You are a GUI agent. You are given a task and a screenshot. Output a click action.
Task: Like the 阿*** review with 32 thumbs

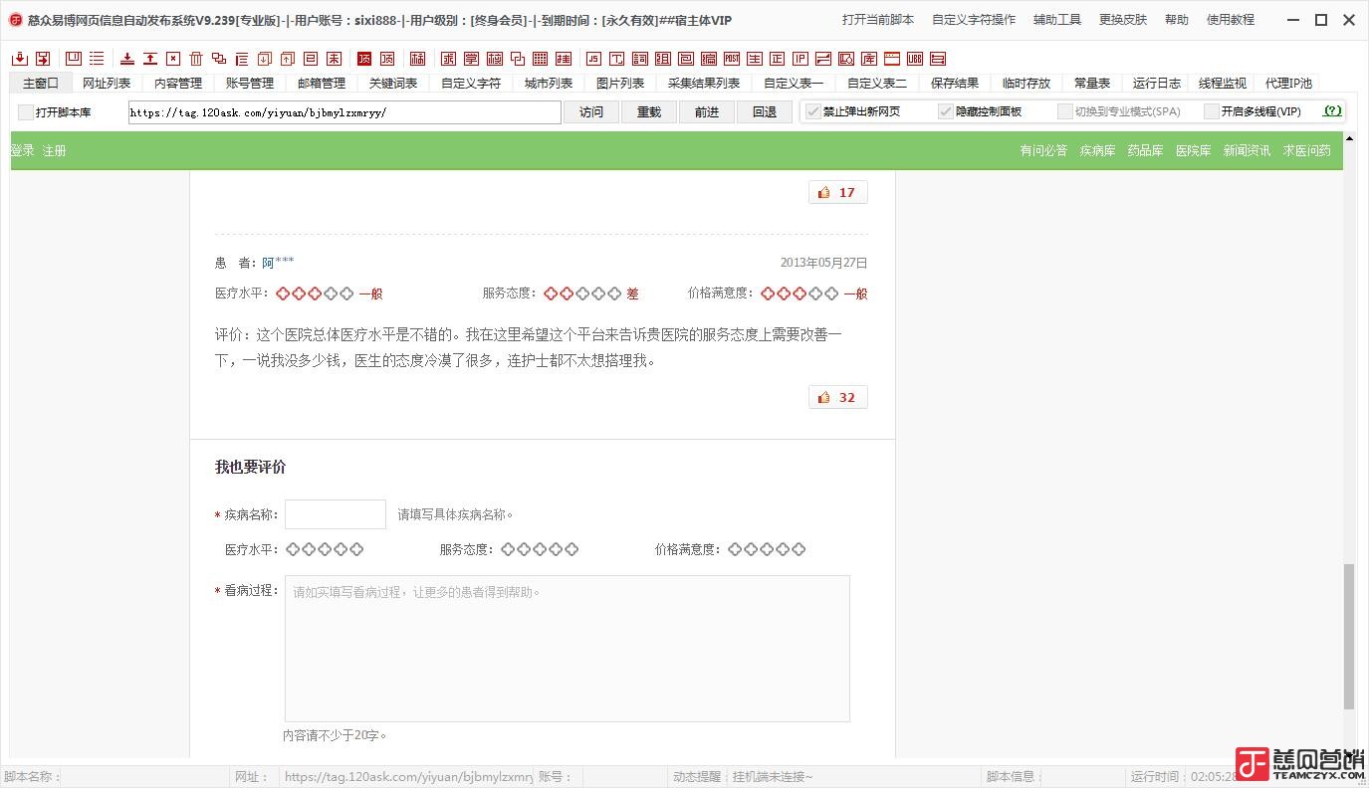pyautogui.click(x=837, y=397)
